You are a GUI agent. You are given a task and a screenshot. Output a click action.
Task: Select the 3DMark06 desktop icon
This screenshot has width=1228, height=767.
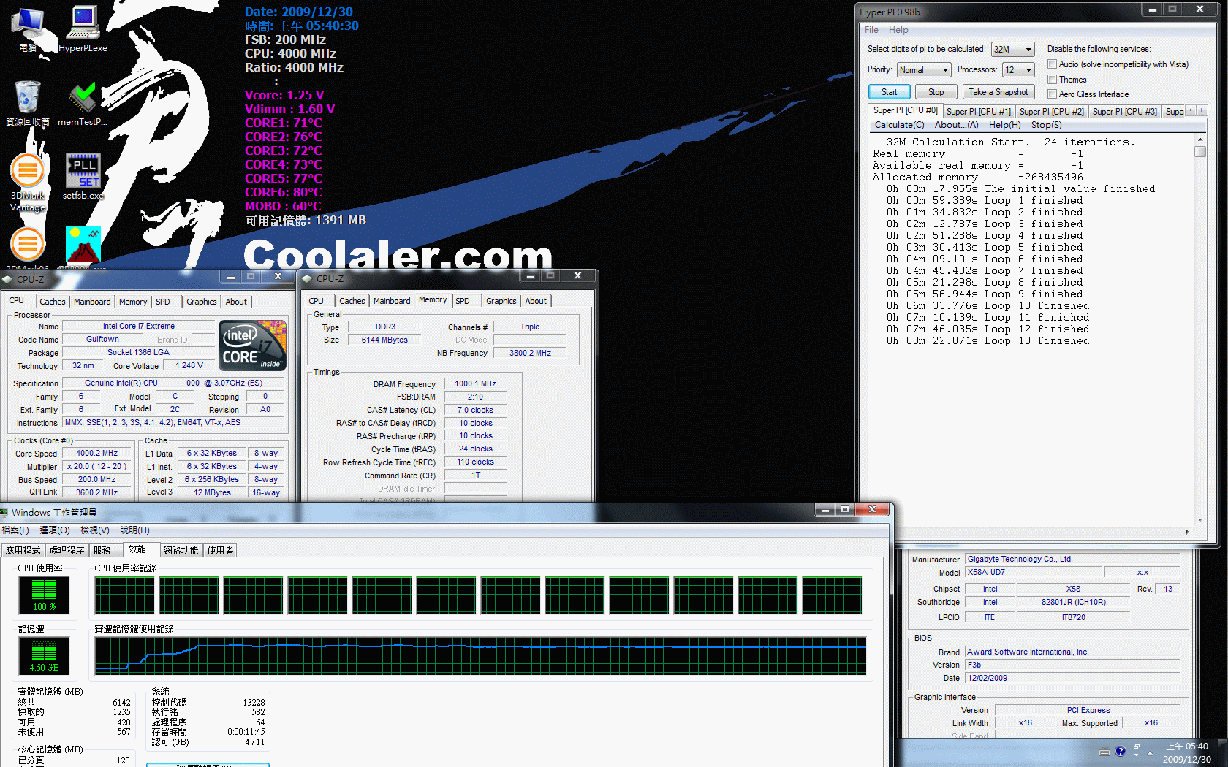click(x=28, y=248)
